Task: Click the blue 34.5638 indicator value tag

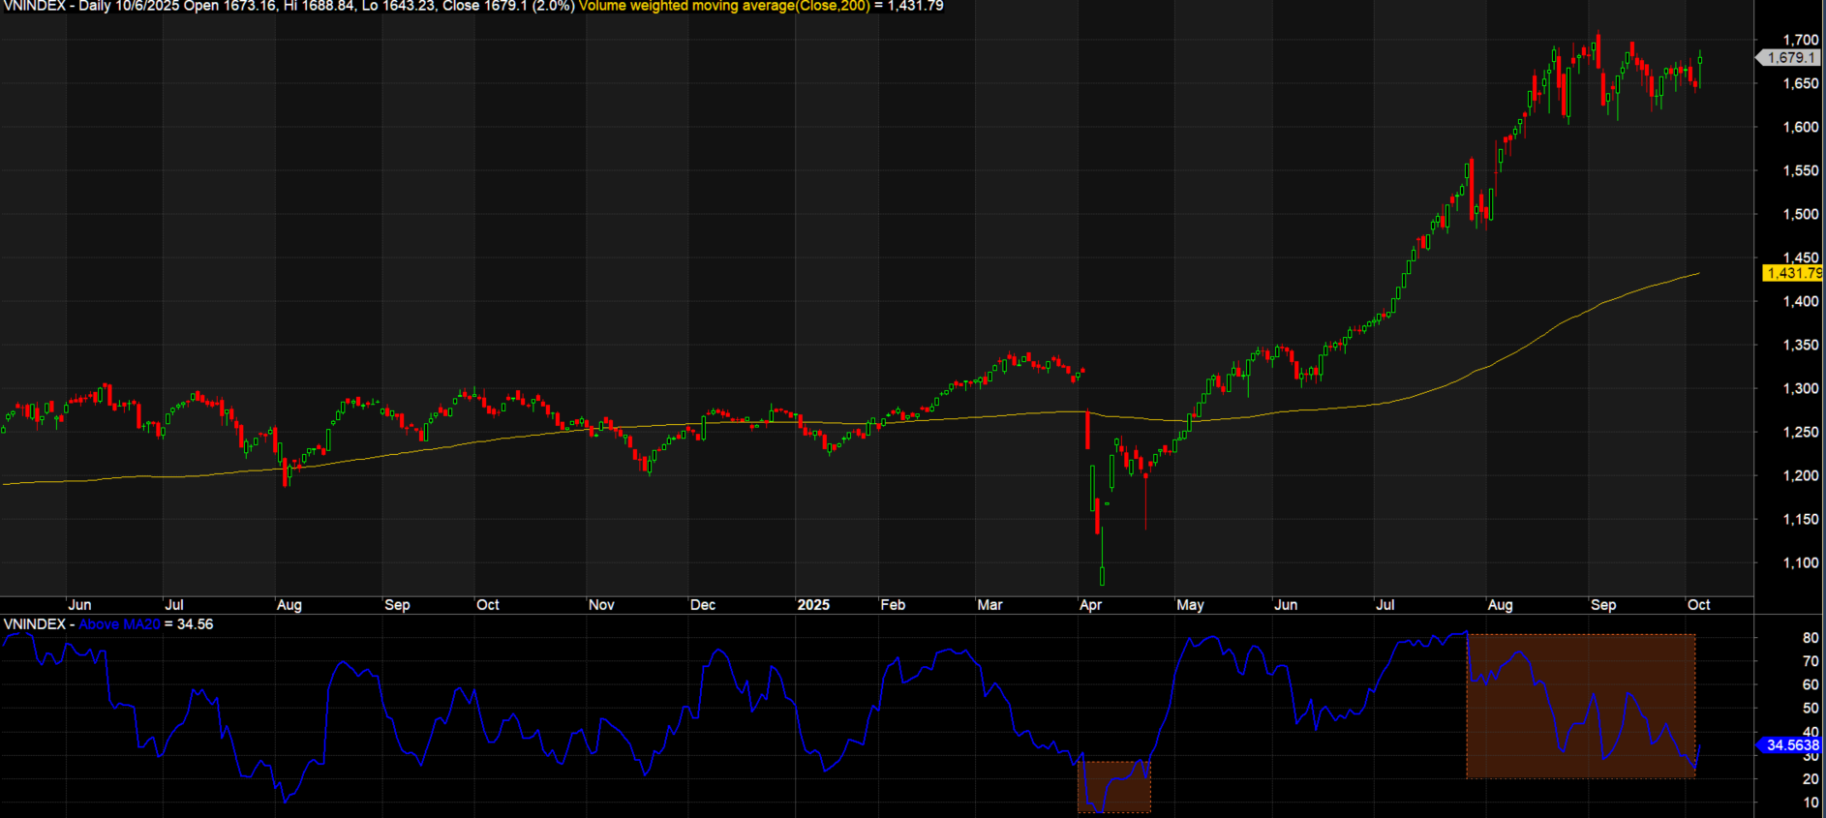Action: click(1791, 745)
